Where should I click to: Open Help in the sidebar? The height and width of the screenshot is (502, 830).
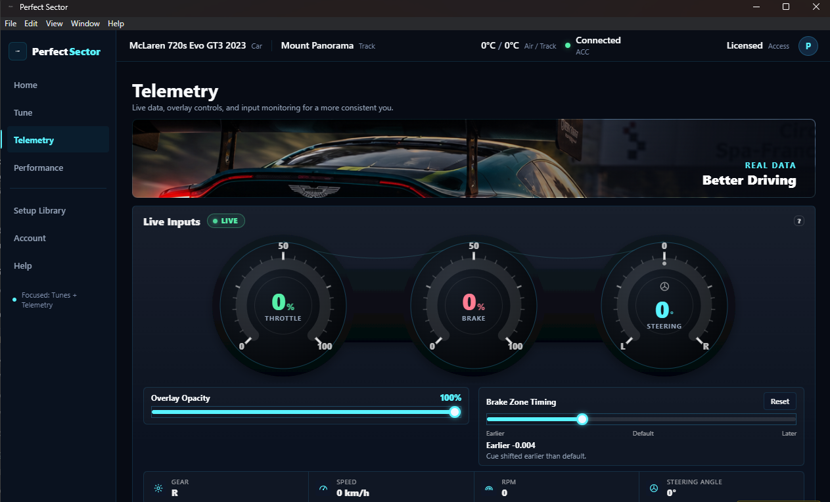coord(58,266)
